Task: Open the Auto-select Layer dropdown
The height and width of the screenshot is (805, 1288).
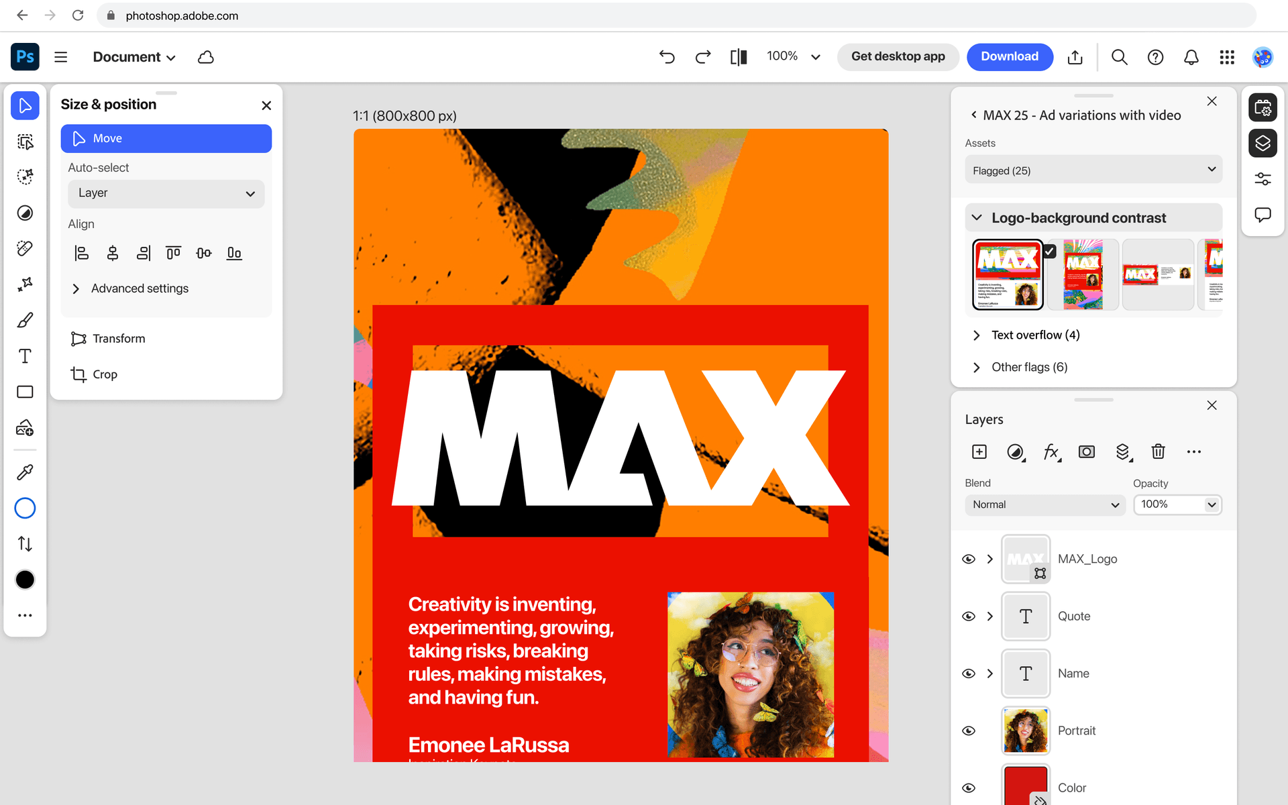Action: coord(166,193)
